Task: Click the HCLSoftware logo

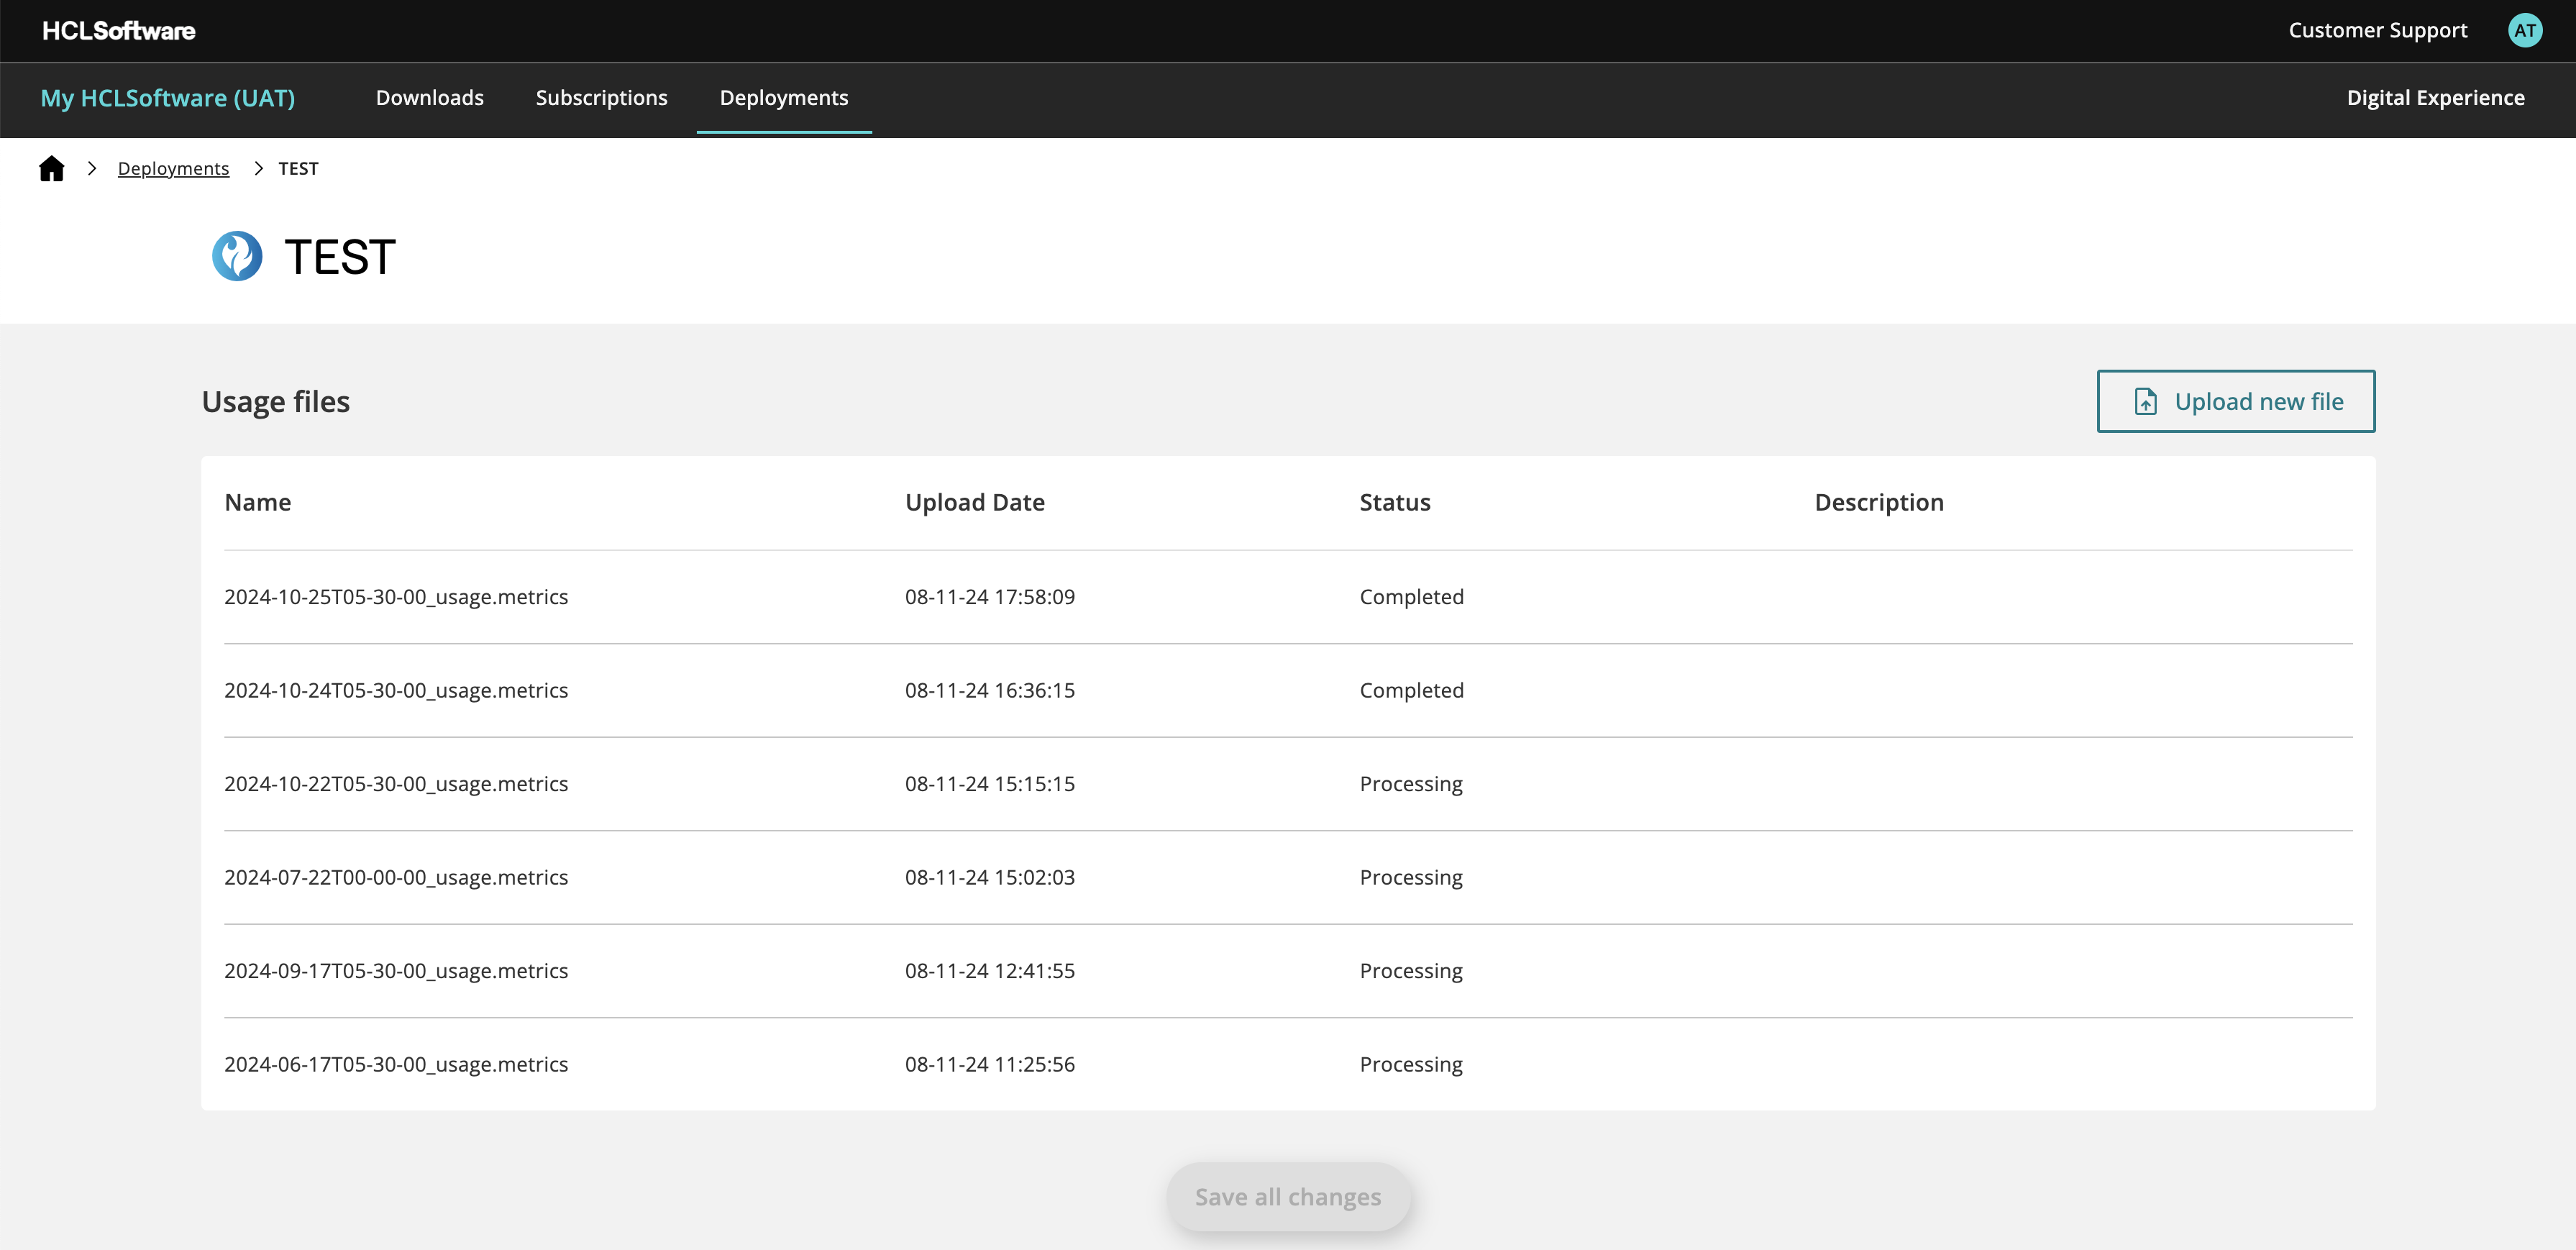Action: 118,31
